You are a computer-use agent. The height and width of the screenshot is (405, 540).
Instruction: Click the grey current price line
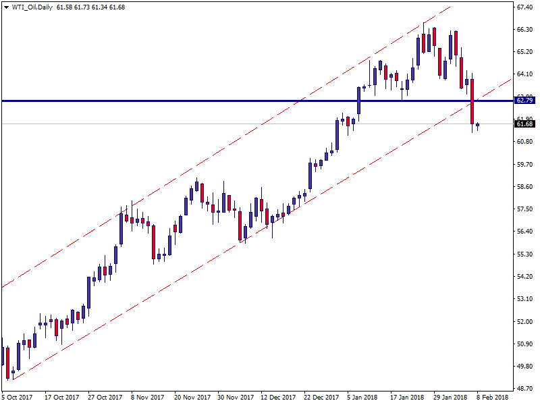(202, 124)
